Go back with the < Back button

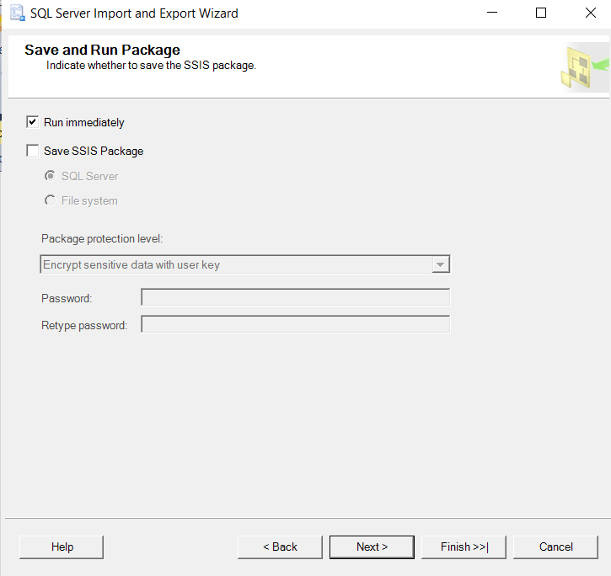[280, 547]
